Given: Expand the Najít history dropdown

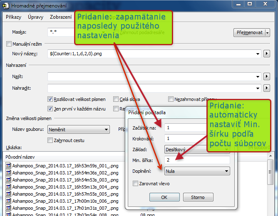Looking at the screenshot, I should (258, 76).
